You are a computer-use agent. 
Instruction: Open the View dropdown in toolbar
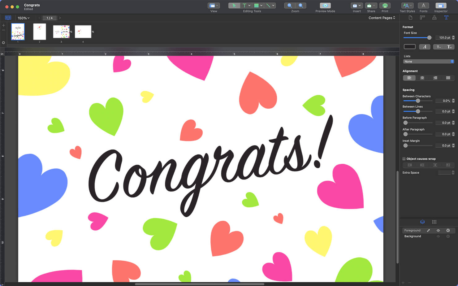[x=214, y=6]
